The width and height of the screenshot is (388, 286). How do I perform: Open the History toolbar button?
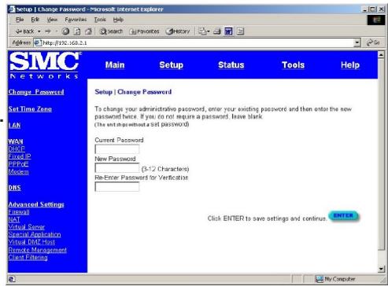point(178,31)
